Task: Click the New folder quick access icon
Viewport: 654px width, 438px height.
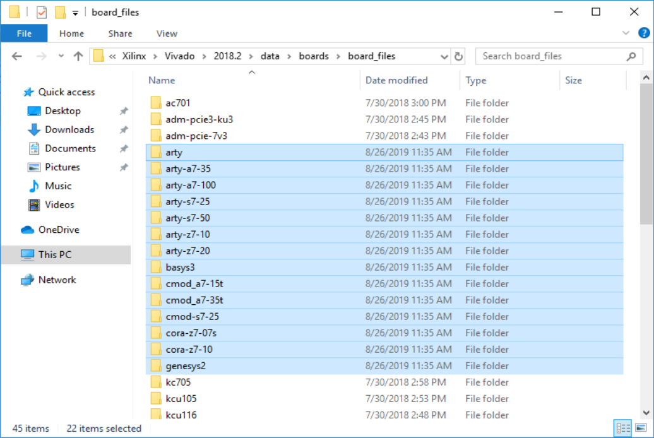Action: [60, 13]
